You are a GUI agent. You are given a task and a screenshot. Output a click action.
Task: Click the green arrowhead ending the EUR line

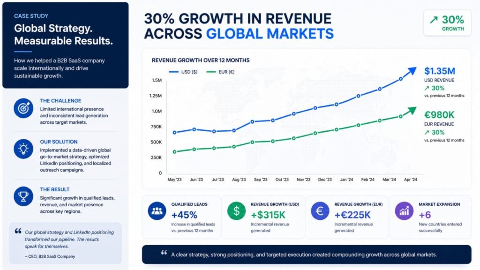tap(411, 111)
